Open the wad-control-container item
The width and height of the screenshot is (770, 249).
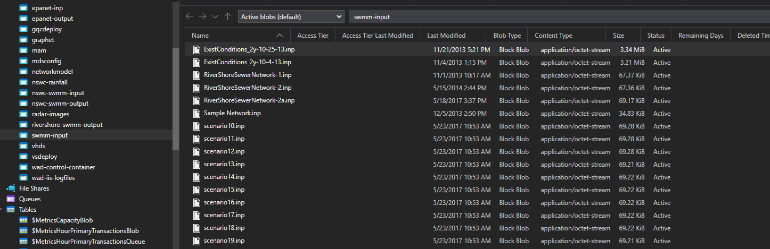click(63, 167)
